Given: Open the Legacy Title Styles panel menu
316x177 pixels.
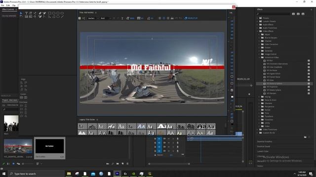Looking at the screenshot, I should (97, 119).
